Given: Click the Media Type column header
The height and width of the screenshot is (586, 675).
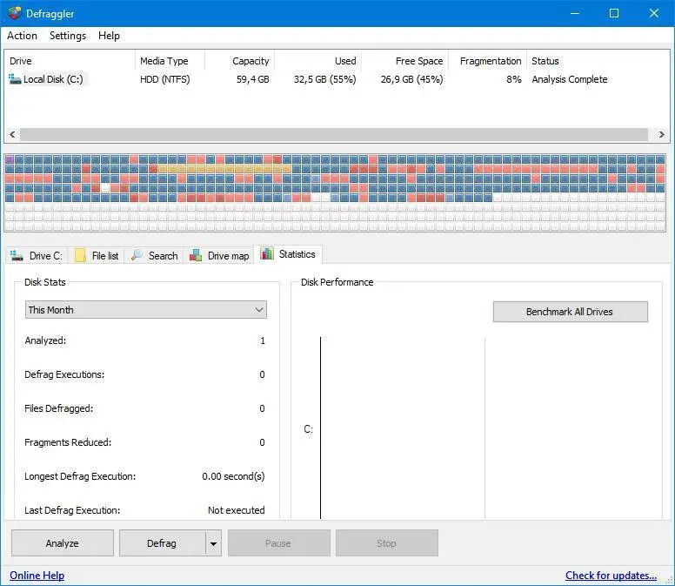Looking at the screenshot, I should tap(170, 61).
